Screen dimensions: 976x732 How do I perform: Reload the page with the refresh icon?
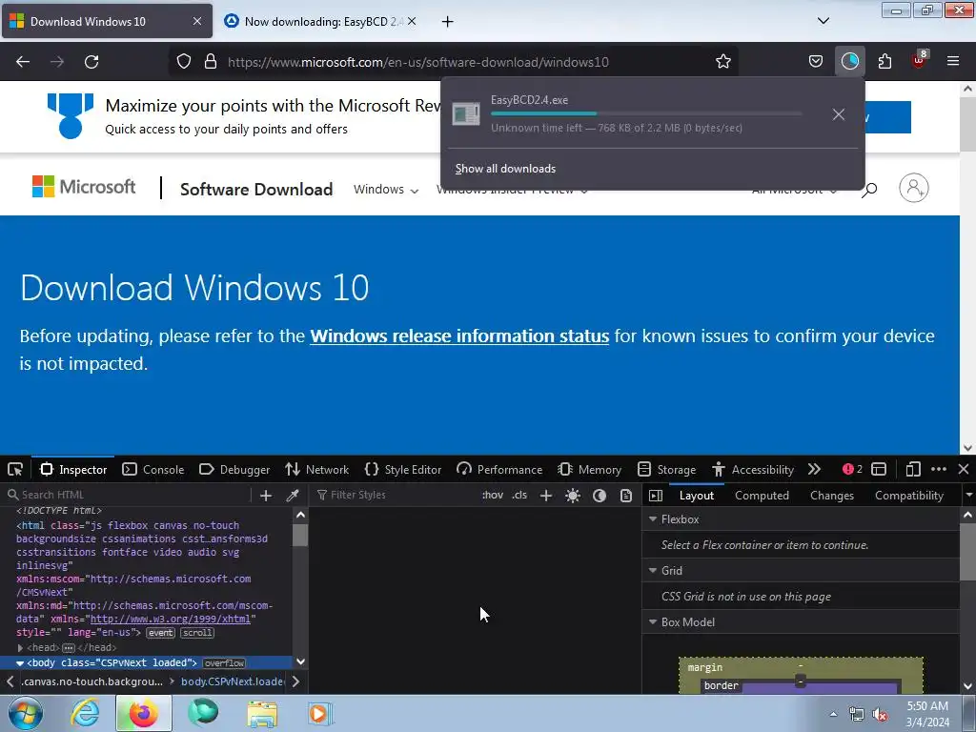pos(91,62)
